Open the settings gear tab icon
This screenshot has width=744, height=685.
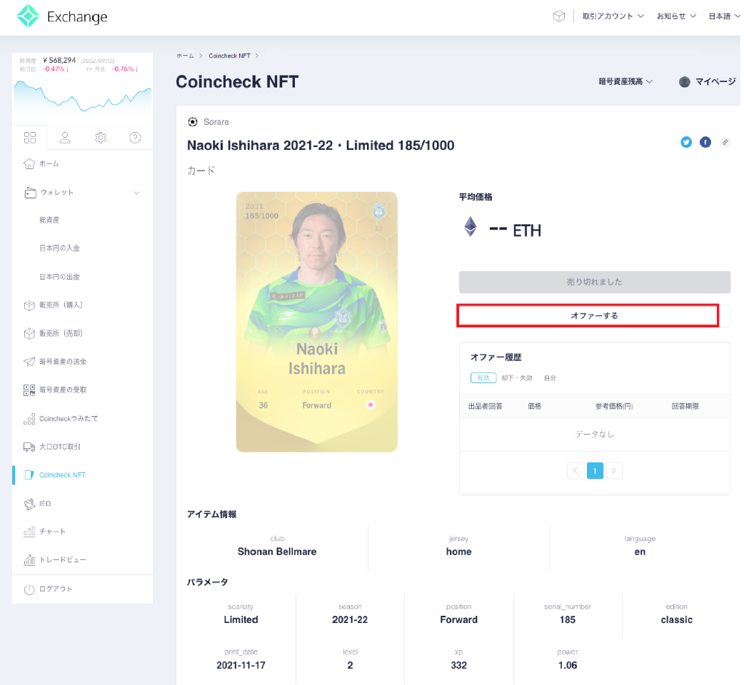click(x=100, y=138)
